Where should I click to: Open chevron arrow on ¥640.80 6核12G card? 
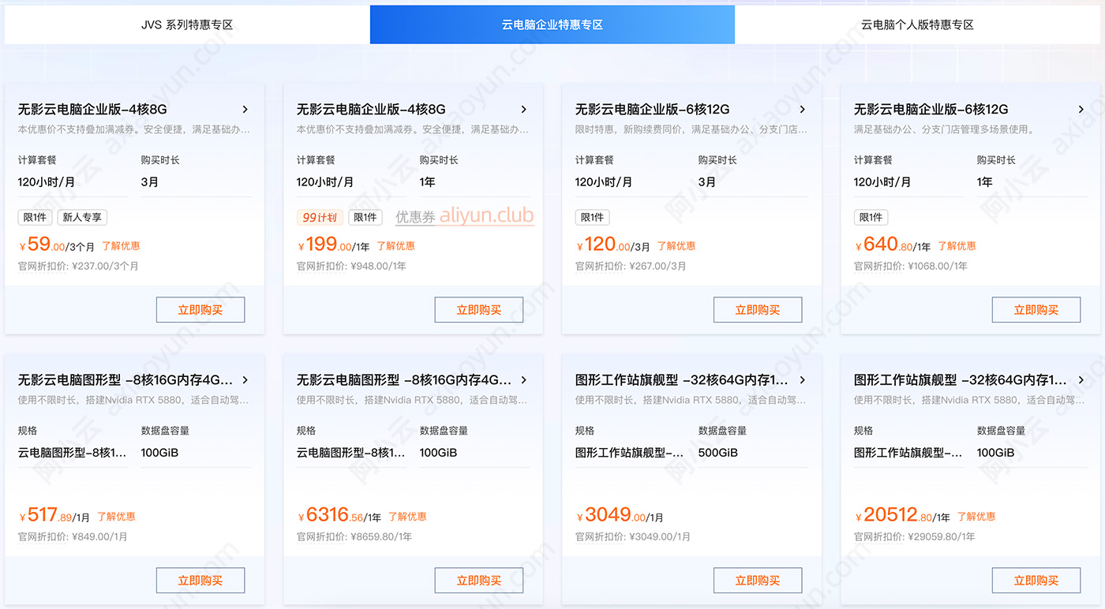(x=1081, y=110)
